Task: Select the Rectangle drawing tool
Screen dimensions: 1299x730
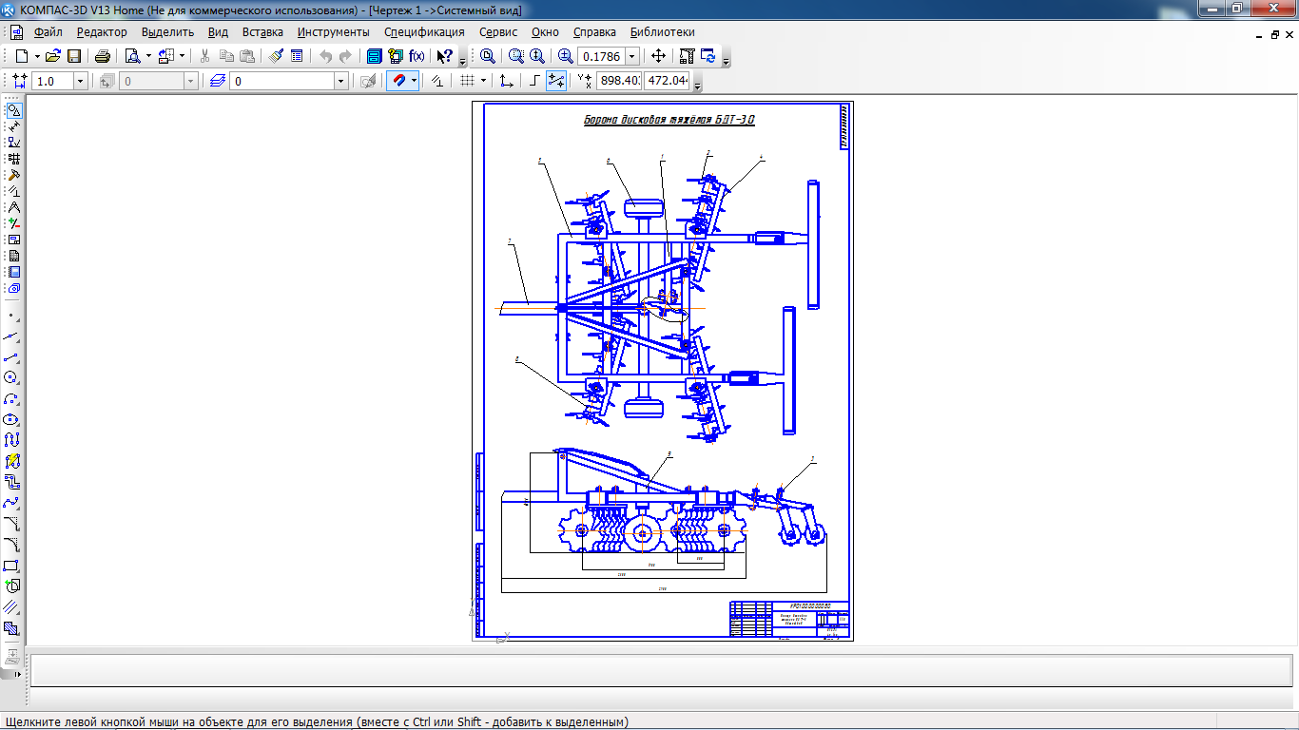Action: tap(12, 566)
